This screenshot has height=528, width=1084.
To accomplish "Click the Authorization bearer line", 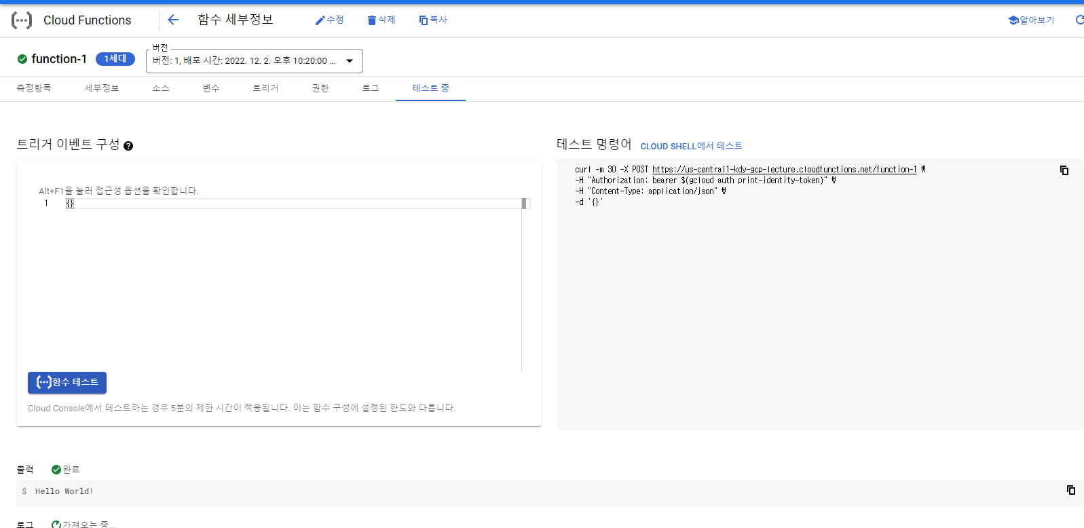I will pos(705,181).
